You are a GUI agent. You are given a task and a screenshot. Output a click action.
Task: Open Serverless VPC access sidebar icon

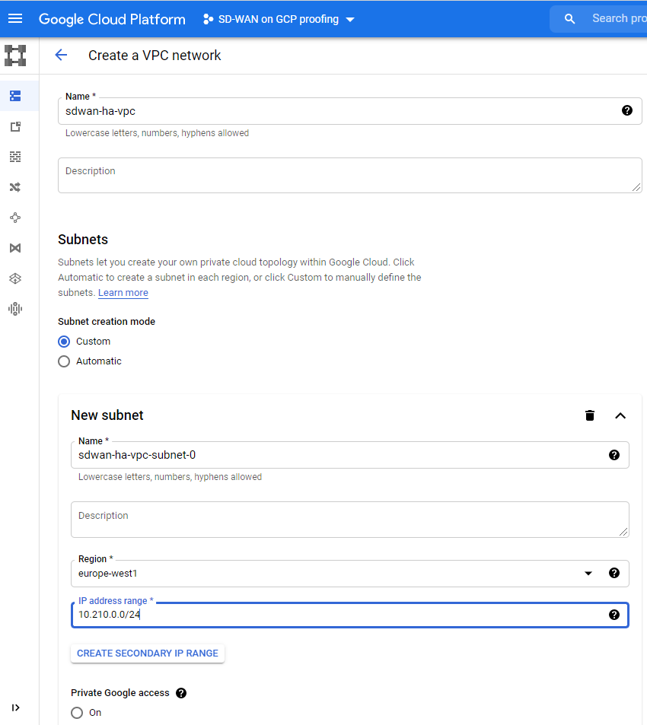15,278
